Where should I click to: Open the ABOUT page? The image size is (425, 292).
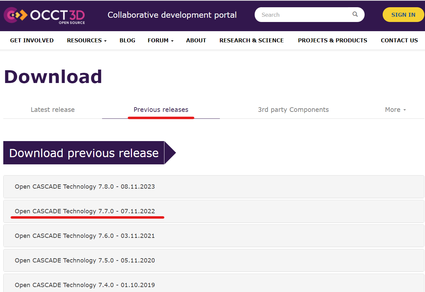click(x=196, y=40)
